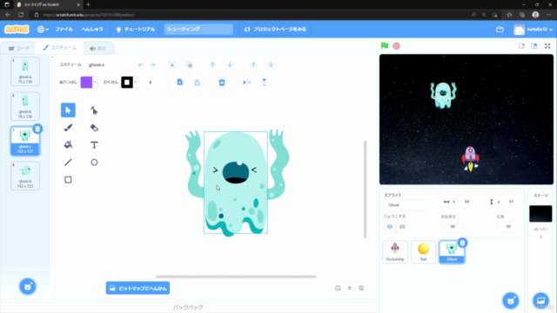Click the Paste icon
Screen dimensions: 557x313
[198, 83]
